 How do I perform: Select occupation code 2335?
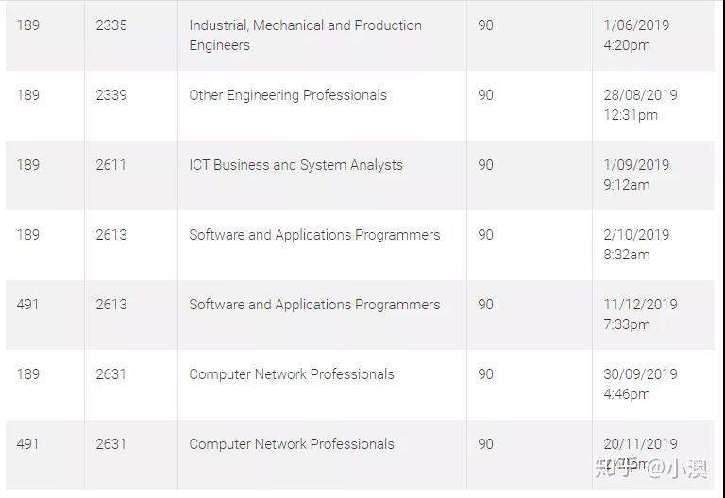pyautogui.click(x=111, y=25)
